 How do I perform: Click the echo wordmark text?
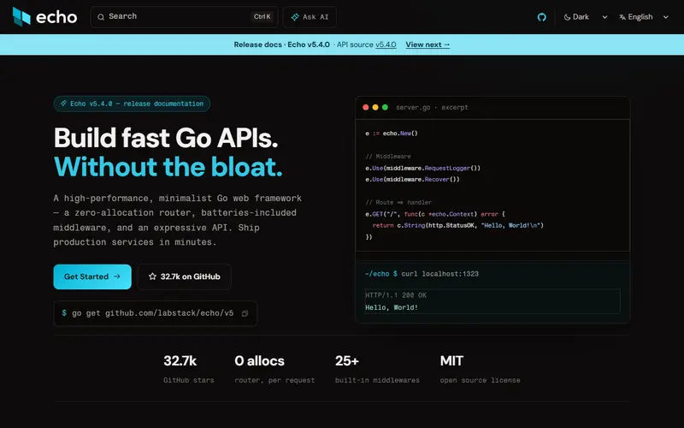tap(56, 17)
